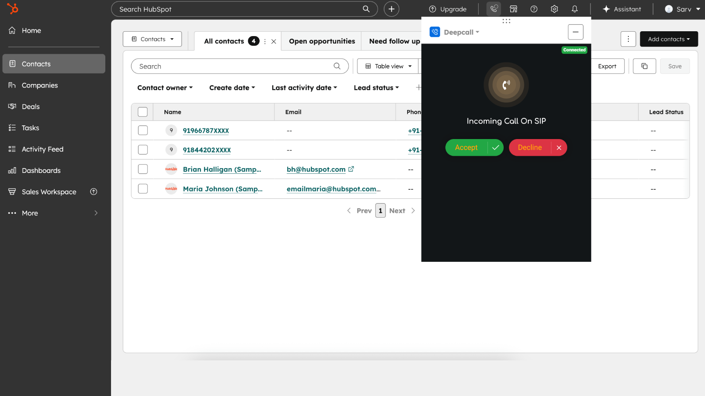Click the HubSpot sprocket logo
This screenshot has width=705, height=396.
[13, 8]
